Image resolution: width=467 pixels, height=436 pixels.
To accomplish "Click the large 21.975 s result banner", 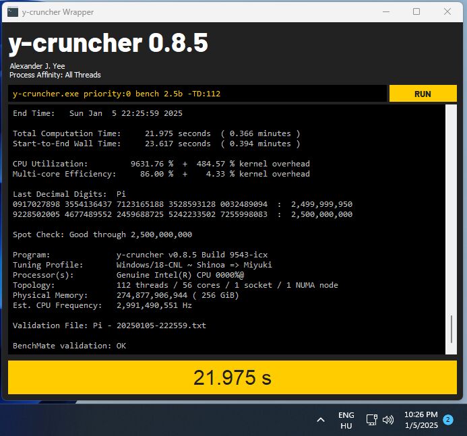I will click(232, 377).
